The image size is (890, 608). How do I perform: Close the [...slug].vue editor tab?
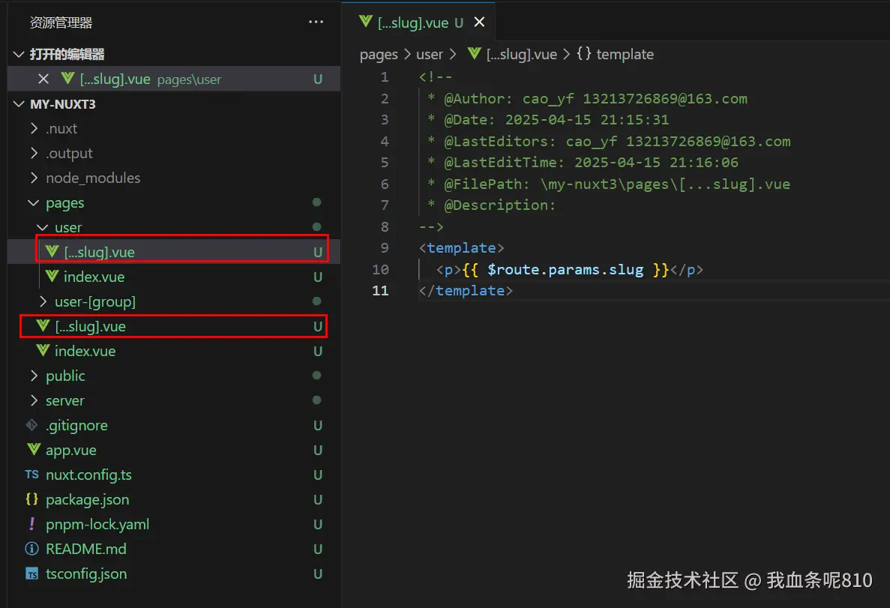pos(480,22)
